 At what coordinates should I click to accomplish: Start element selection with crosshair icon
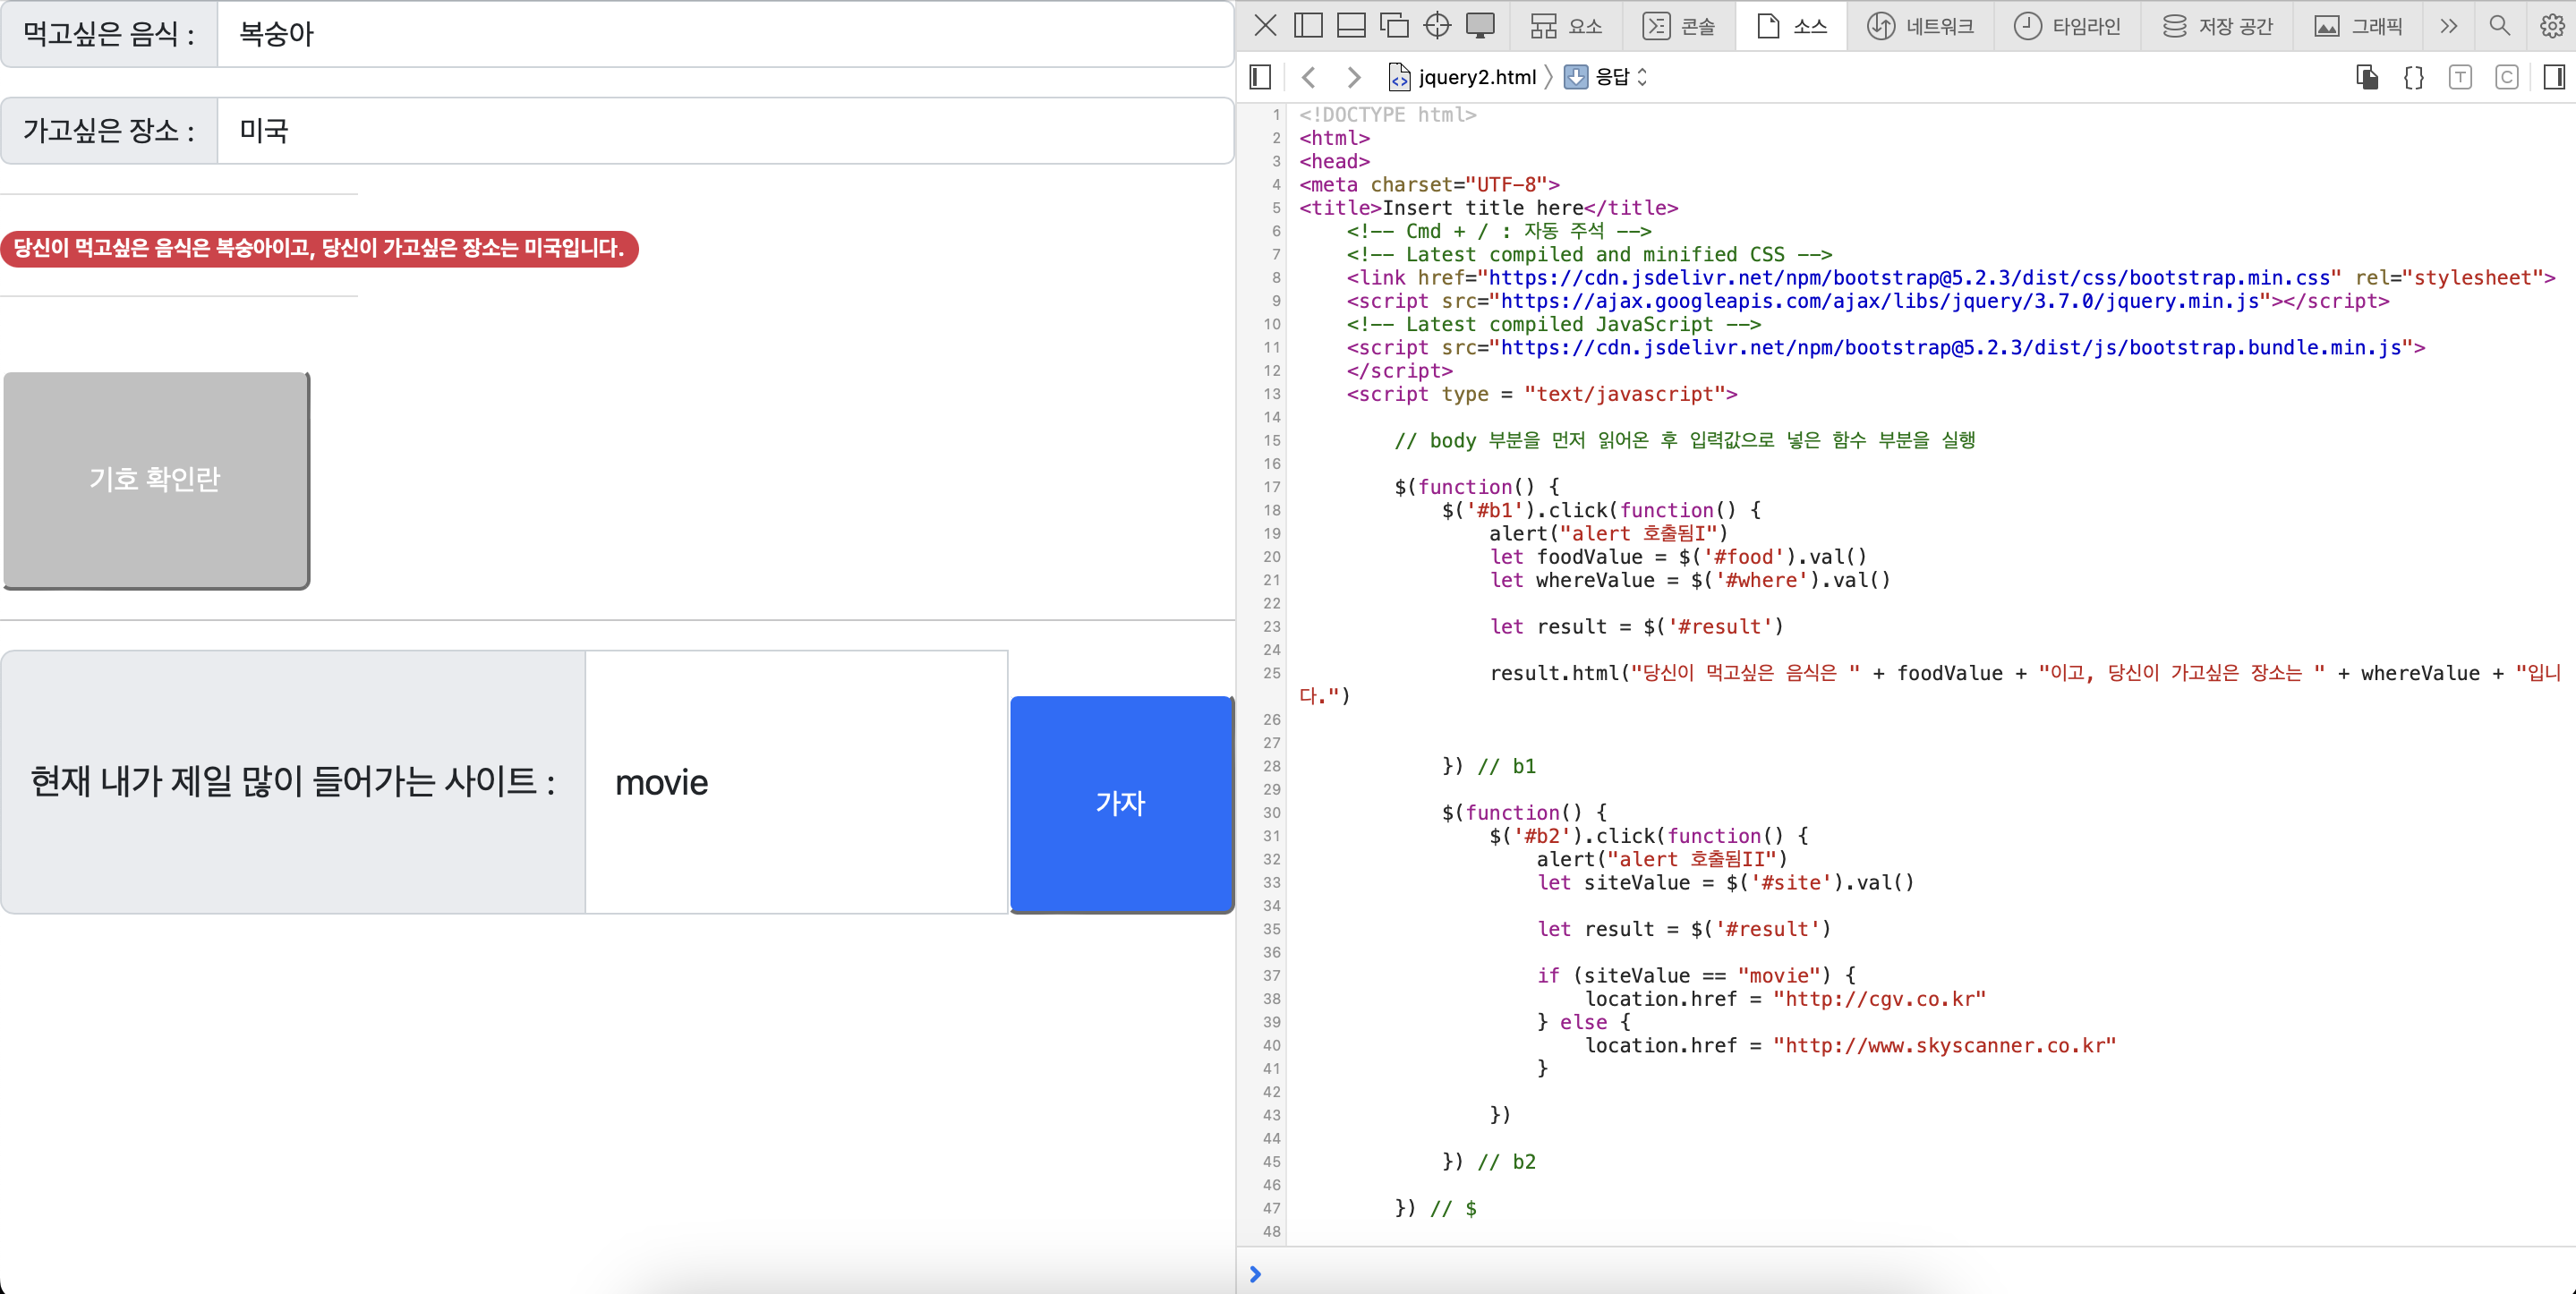1437,26
